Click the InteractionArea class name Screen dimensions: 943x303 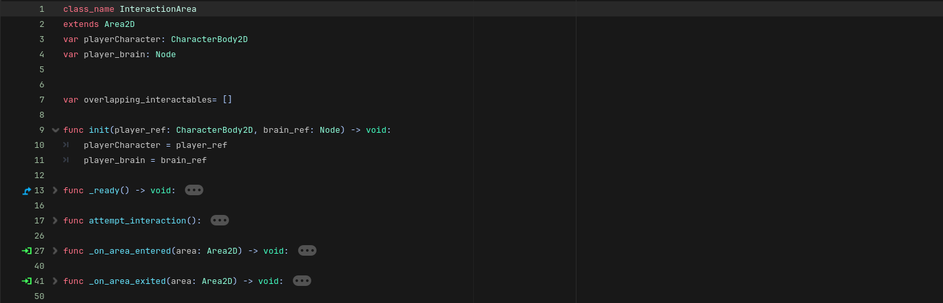tap(158, 9)
